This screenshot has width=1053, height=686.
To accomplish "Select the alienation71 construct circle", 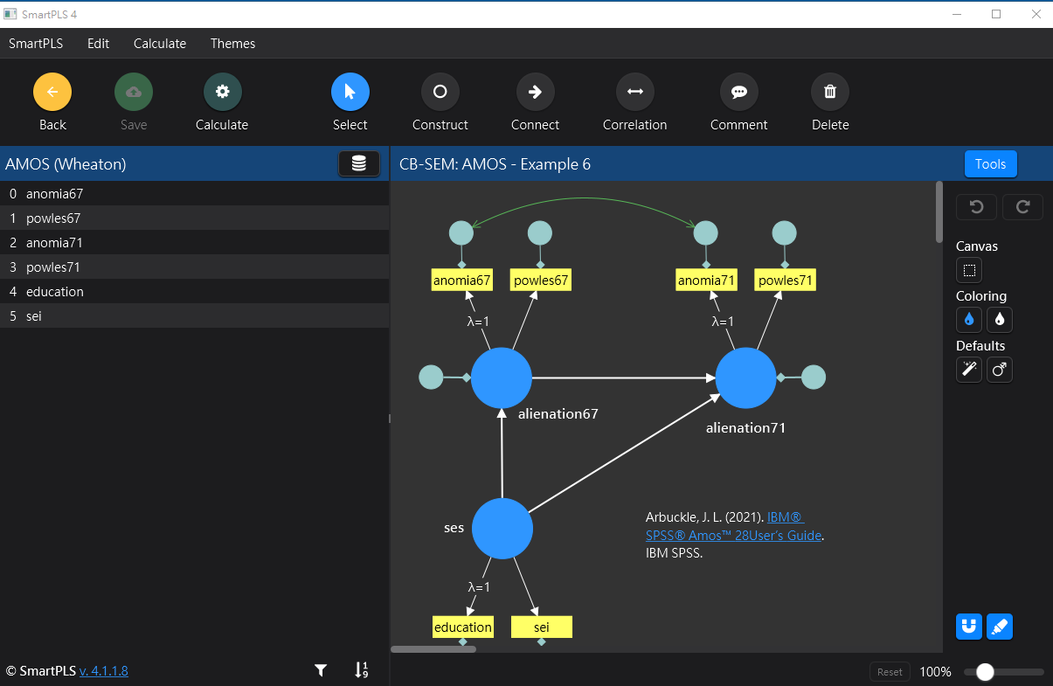I will (x=745, y=378).
